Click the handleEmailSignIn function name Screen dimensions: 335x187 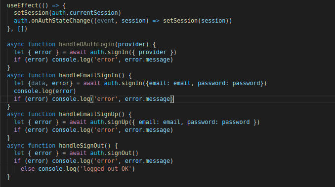[88, 75]
